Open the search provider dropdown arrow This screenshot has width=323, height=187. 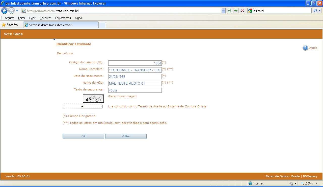320,11
